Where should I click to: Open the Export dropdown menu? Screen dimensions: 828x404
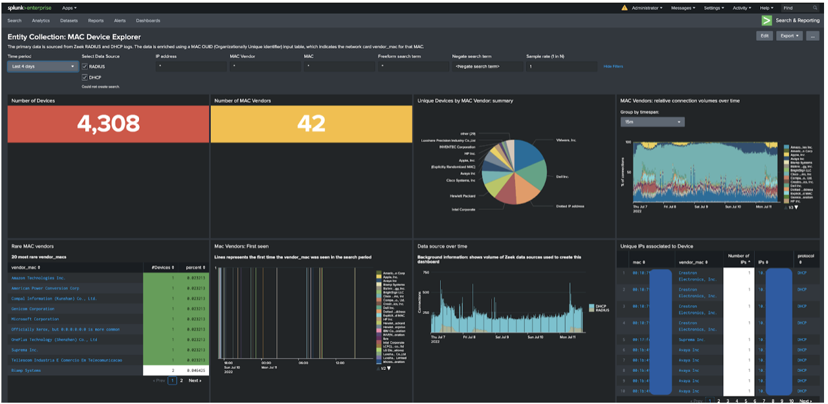click(x=788, y=36)
